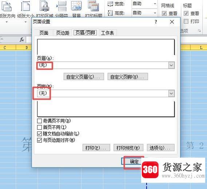Image resolution: width=207 pixels, height=189 pixels.
Task: Enable different first page (首页不同)
Action: point(40,127)
